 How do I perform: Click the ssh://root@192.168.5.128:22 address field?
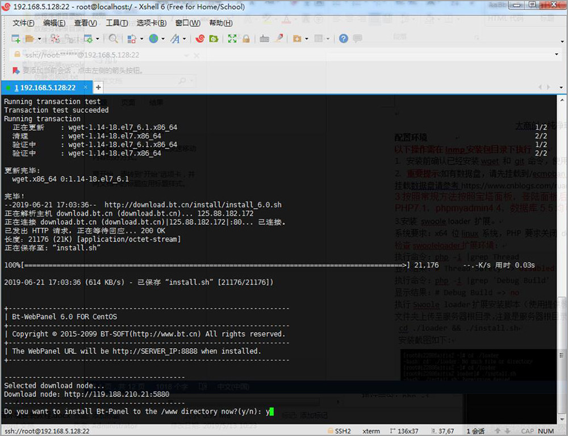pos(285,54)
